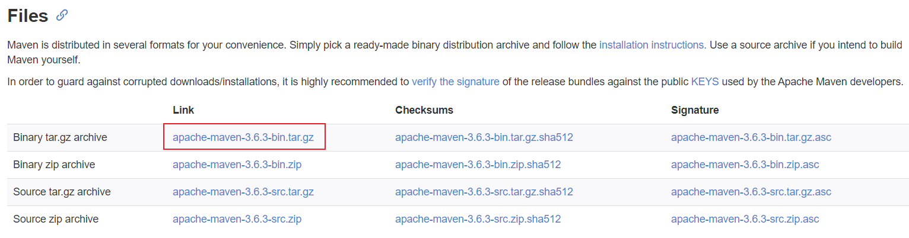Click the anchor link icon beside Files
The height and width of the screenshot is (238, 909).
(x=62, y=16)
